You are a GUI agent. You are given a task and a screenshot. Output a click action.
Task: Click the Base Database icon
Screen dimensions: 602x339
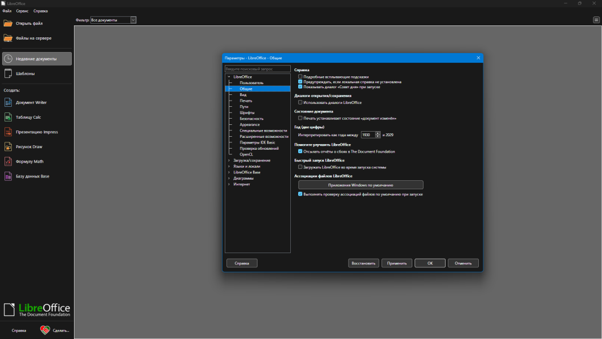point(8,176)
